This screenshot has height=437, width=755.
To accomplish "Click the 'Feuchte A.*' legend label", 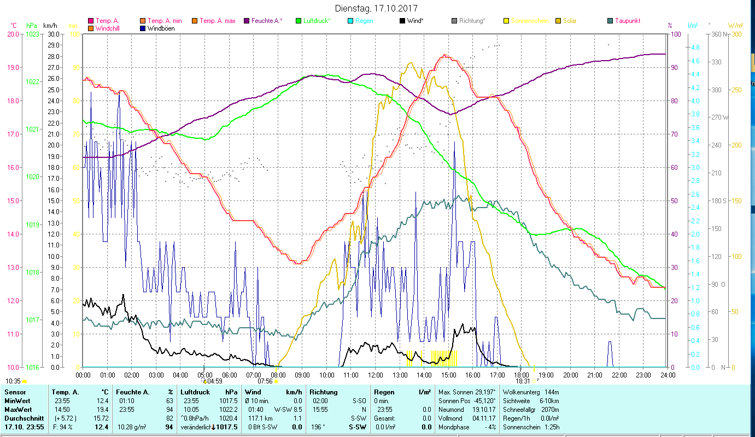I will tap(267, 21).
